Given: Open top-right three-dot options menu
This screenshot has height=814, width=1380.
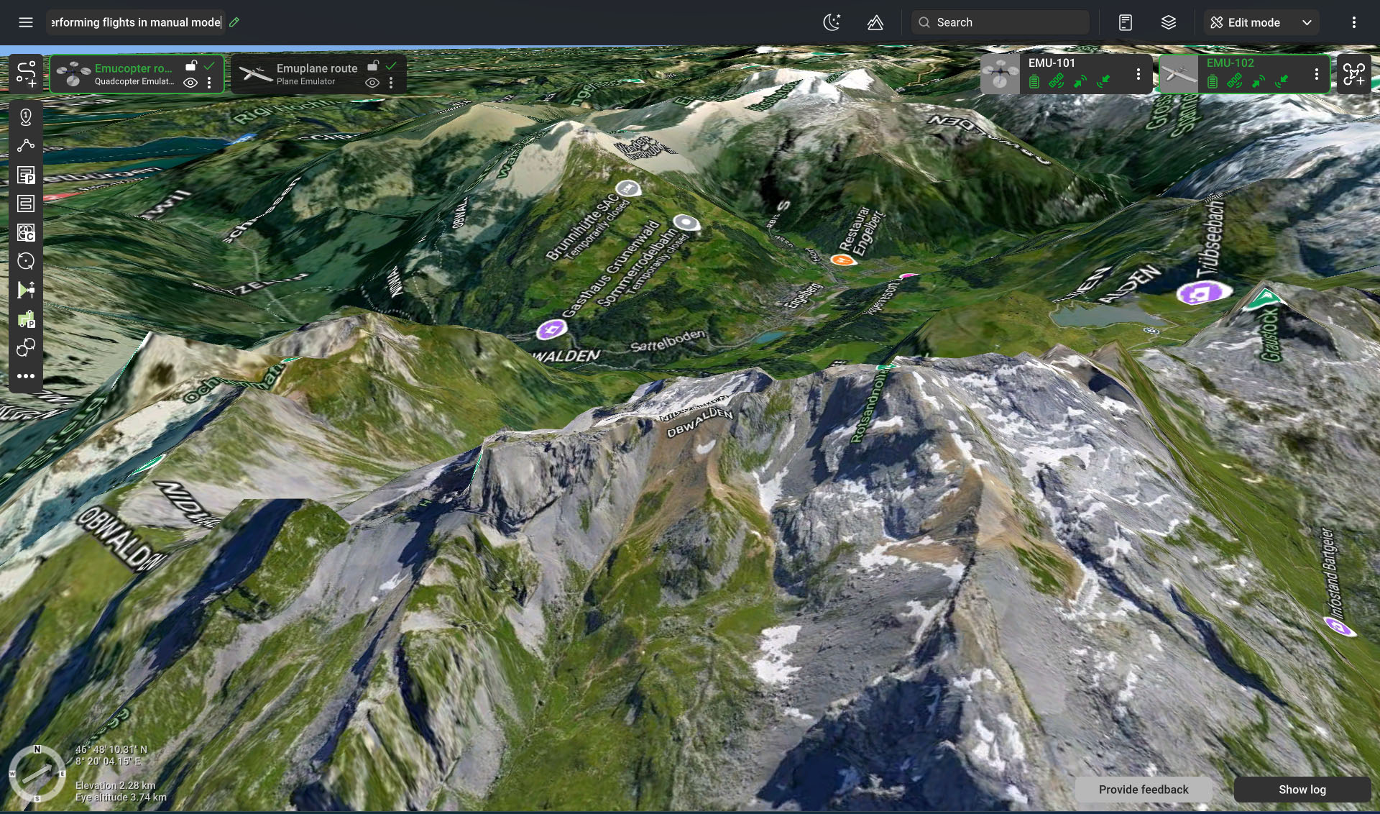Looking at the screenshot, I should coord(1354,22).
